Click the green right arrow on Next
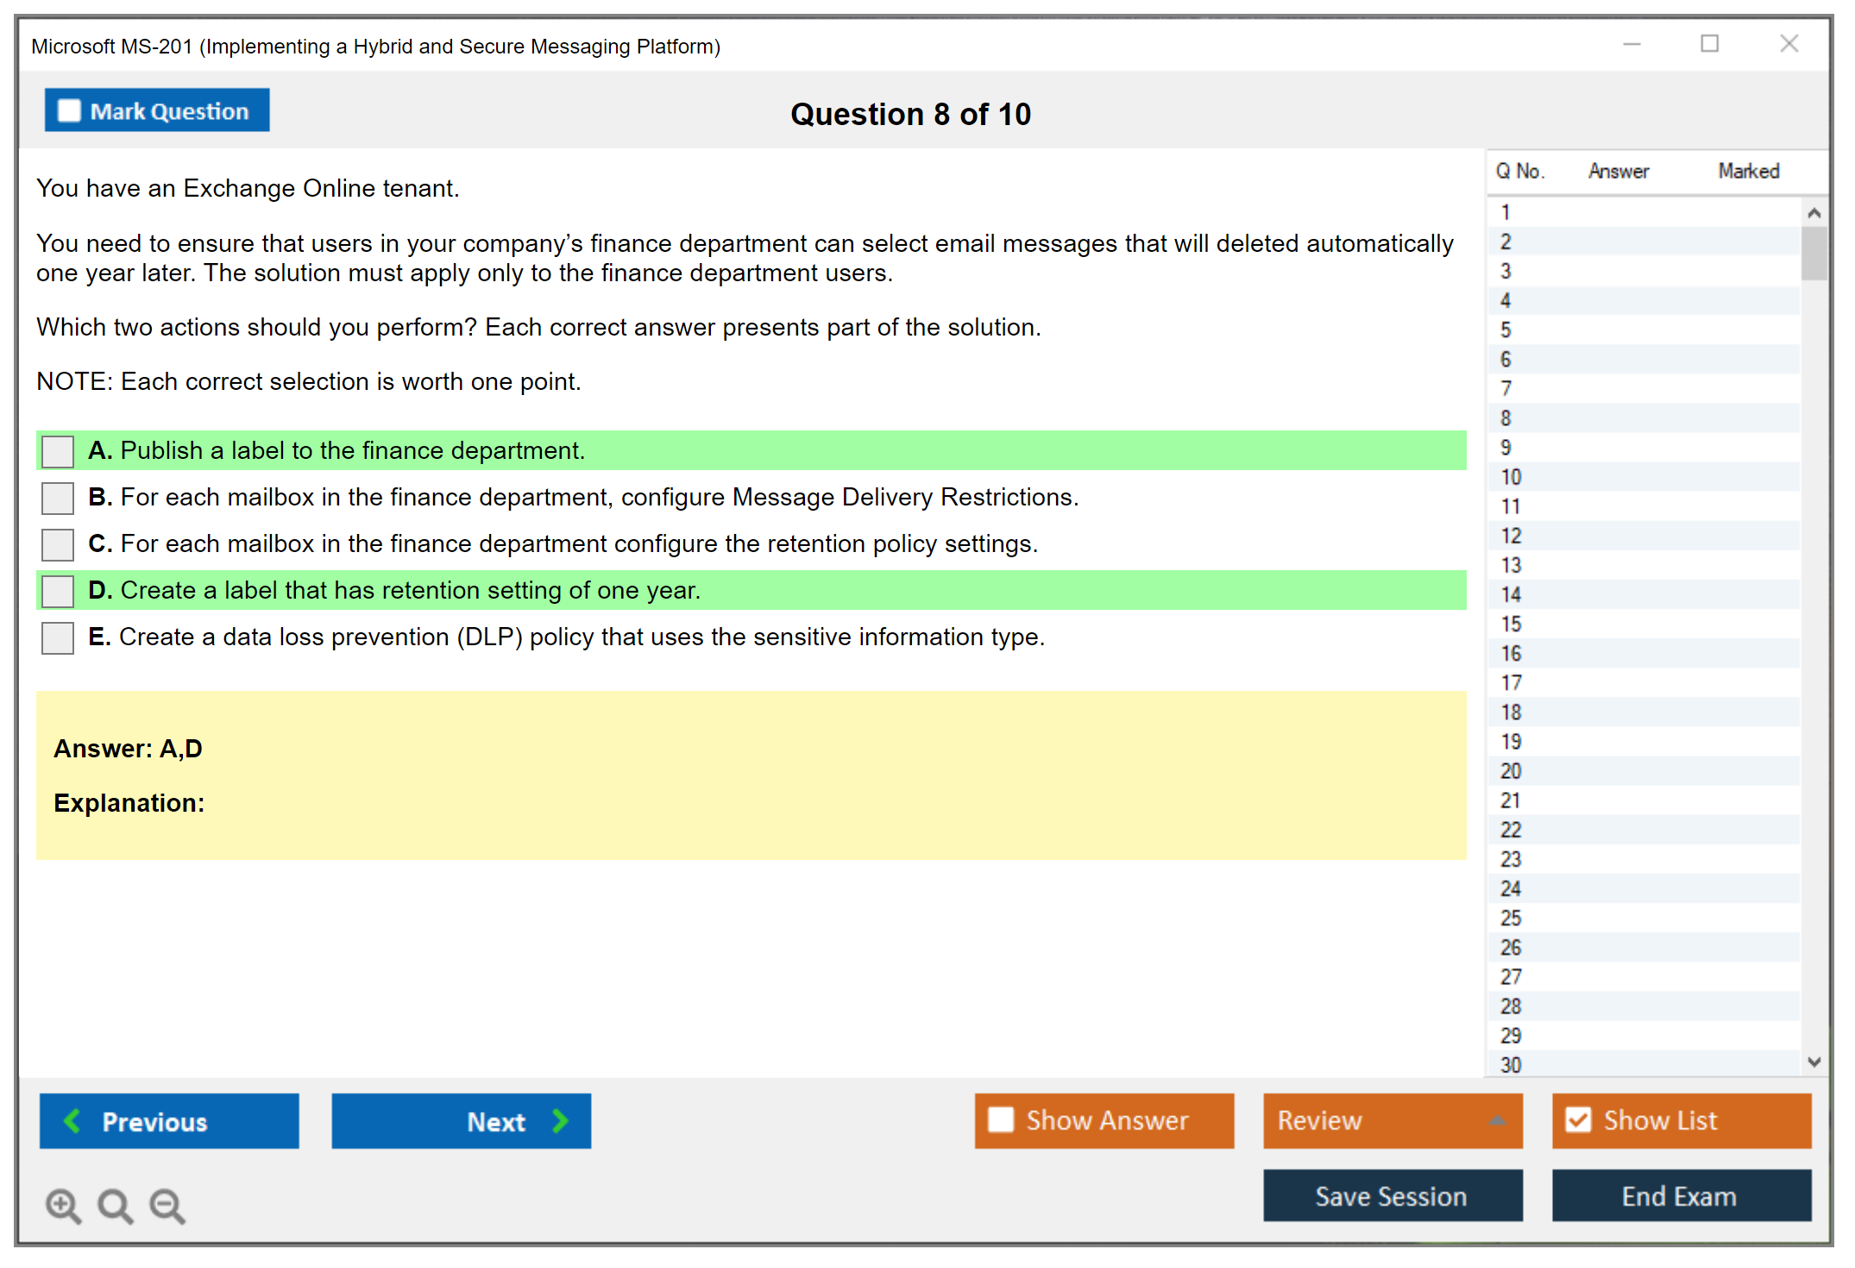Screen dimensions: 1855x1268 coord(561,1120)
